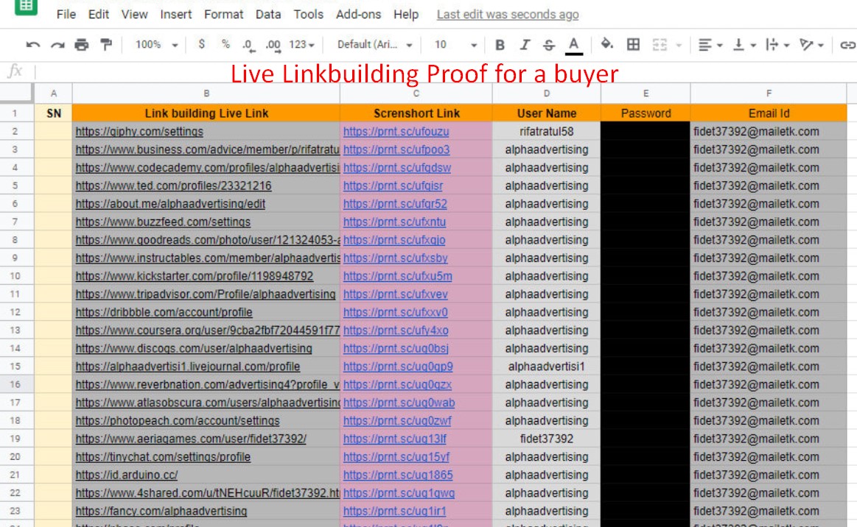
Task: Select the Paint format roller icon
Action: pyautogui.click(x=106, y=45)
